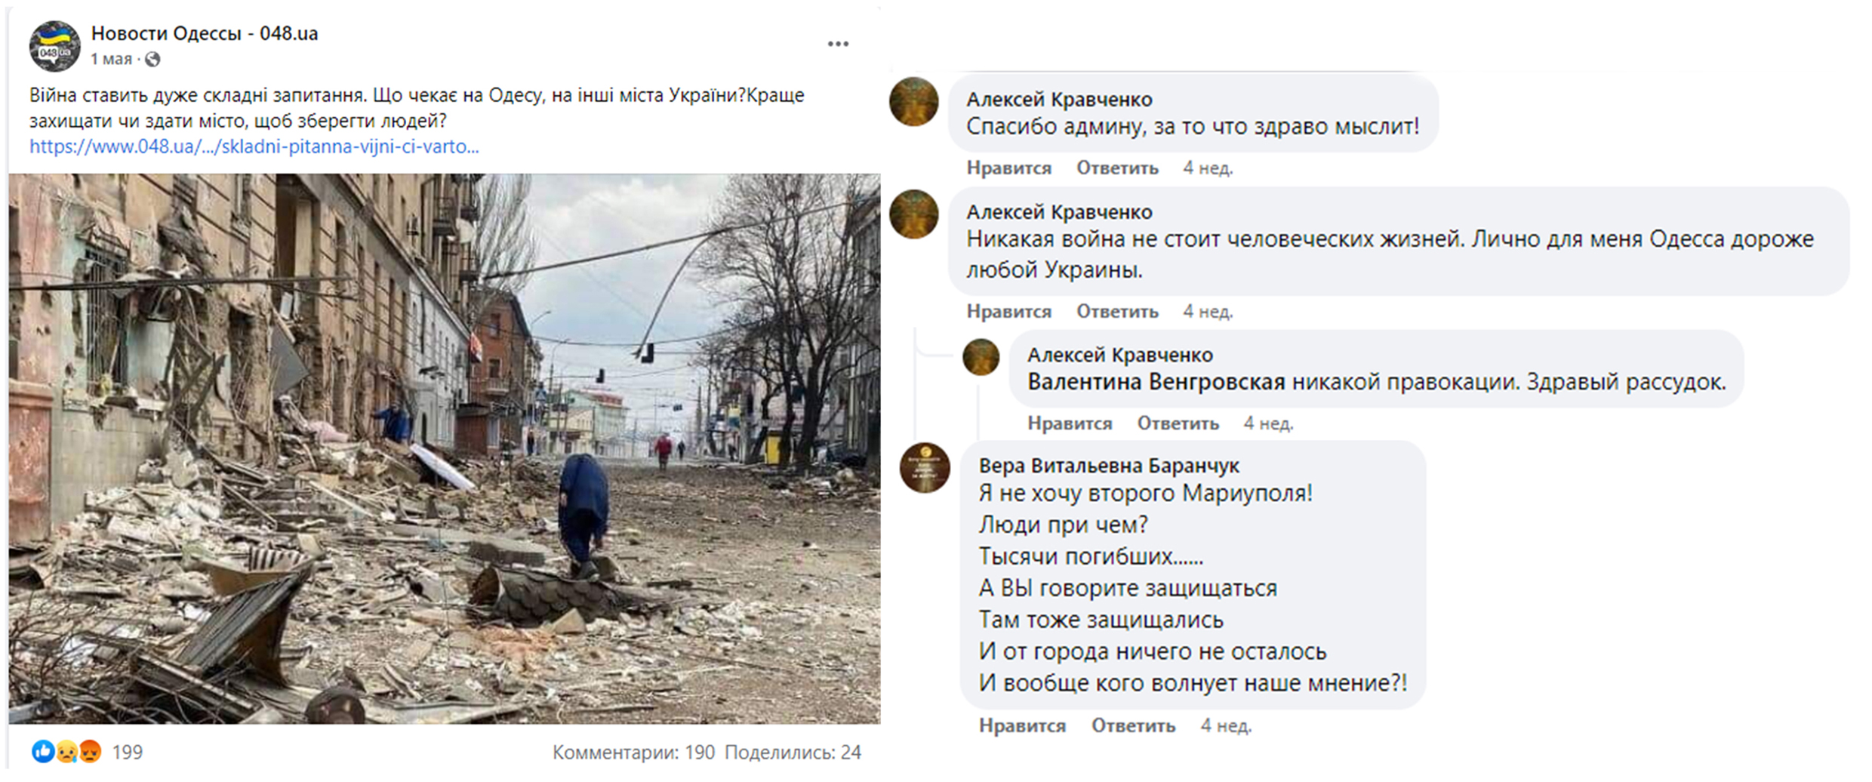Open the tagged name Валентина Венгровская
Viewport: 1872px width, 782px height.
tap(1156, 382)
